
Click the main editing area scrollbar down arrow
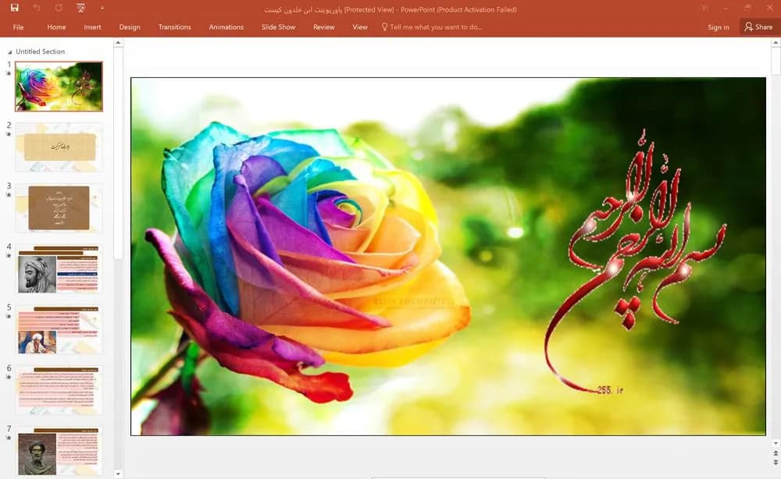[776, 443]
